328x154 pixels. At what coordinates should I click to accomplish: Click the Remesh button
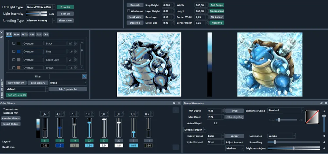tap(135, 5)
